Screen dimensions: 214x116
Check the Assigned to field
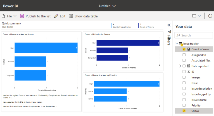point(184,55)
